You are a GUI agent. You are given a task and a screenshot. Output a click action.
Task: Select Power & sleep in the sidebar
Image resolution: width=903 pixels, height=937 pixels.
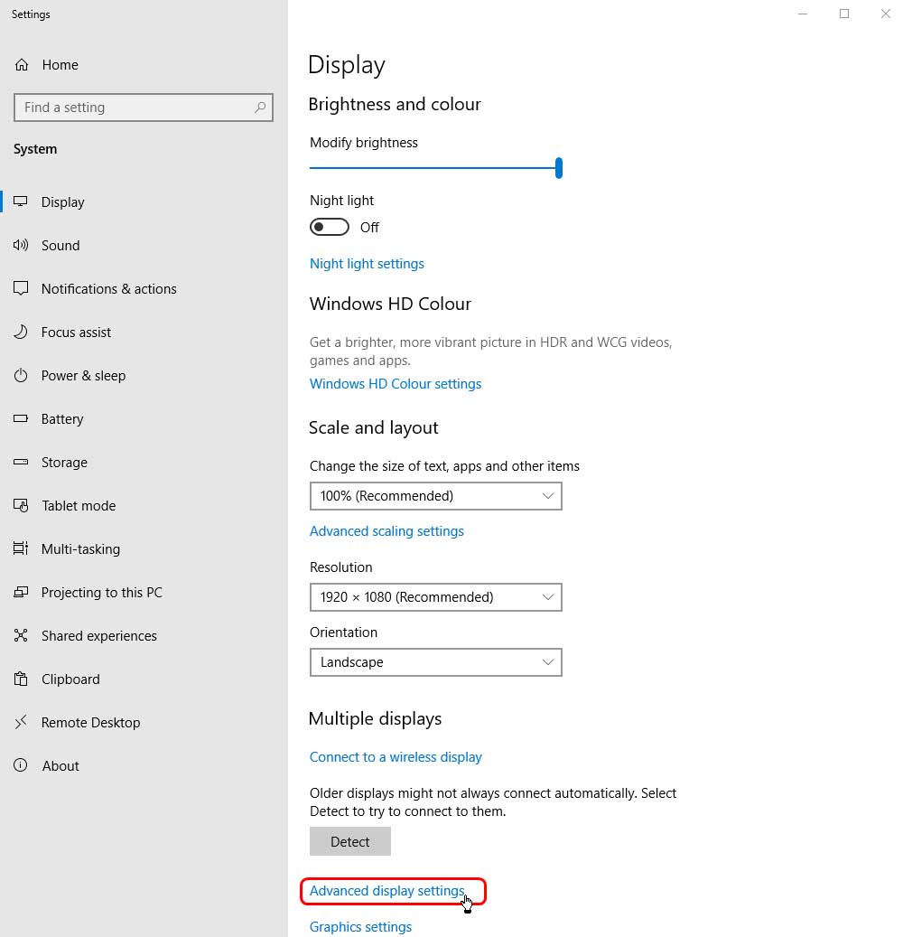click(82, 375)
